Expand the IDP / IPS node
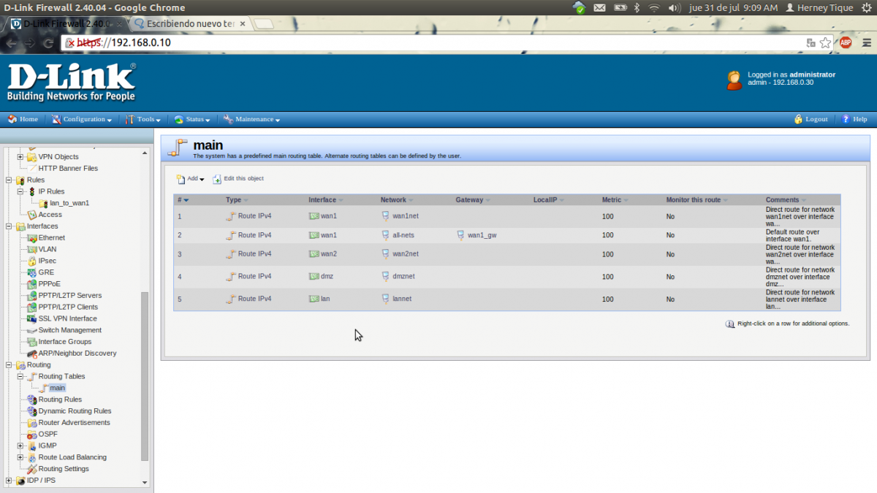Viewport: 877px width, 493px height. tap(9, 481)
